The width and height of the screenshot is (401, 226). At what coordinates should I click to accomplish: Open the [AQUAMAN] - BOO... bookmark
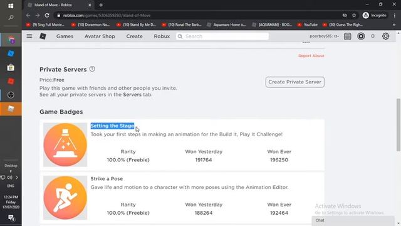(x=272, y=25)
